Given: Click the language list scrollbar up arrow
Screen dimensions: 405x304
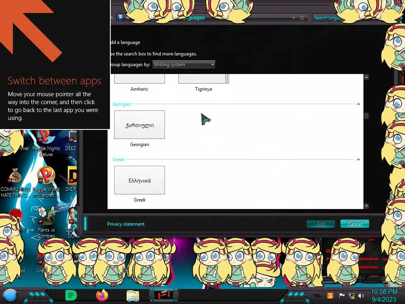Looking at the screenshot, I should [366, 77].
